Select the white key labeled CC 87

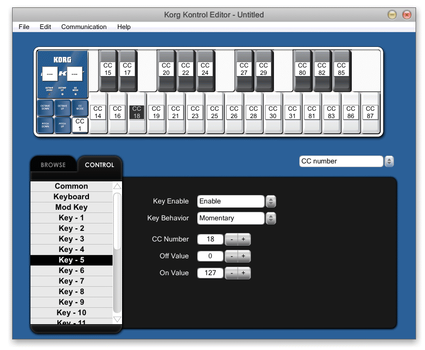(x=370, y=112)
